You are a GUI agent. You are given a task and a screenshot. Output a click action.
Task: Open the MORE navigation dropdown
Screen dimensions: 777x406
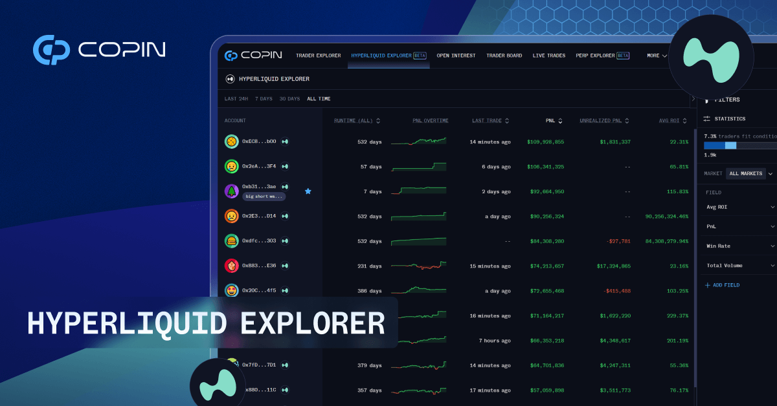pos(657,56)
